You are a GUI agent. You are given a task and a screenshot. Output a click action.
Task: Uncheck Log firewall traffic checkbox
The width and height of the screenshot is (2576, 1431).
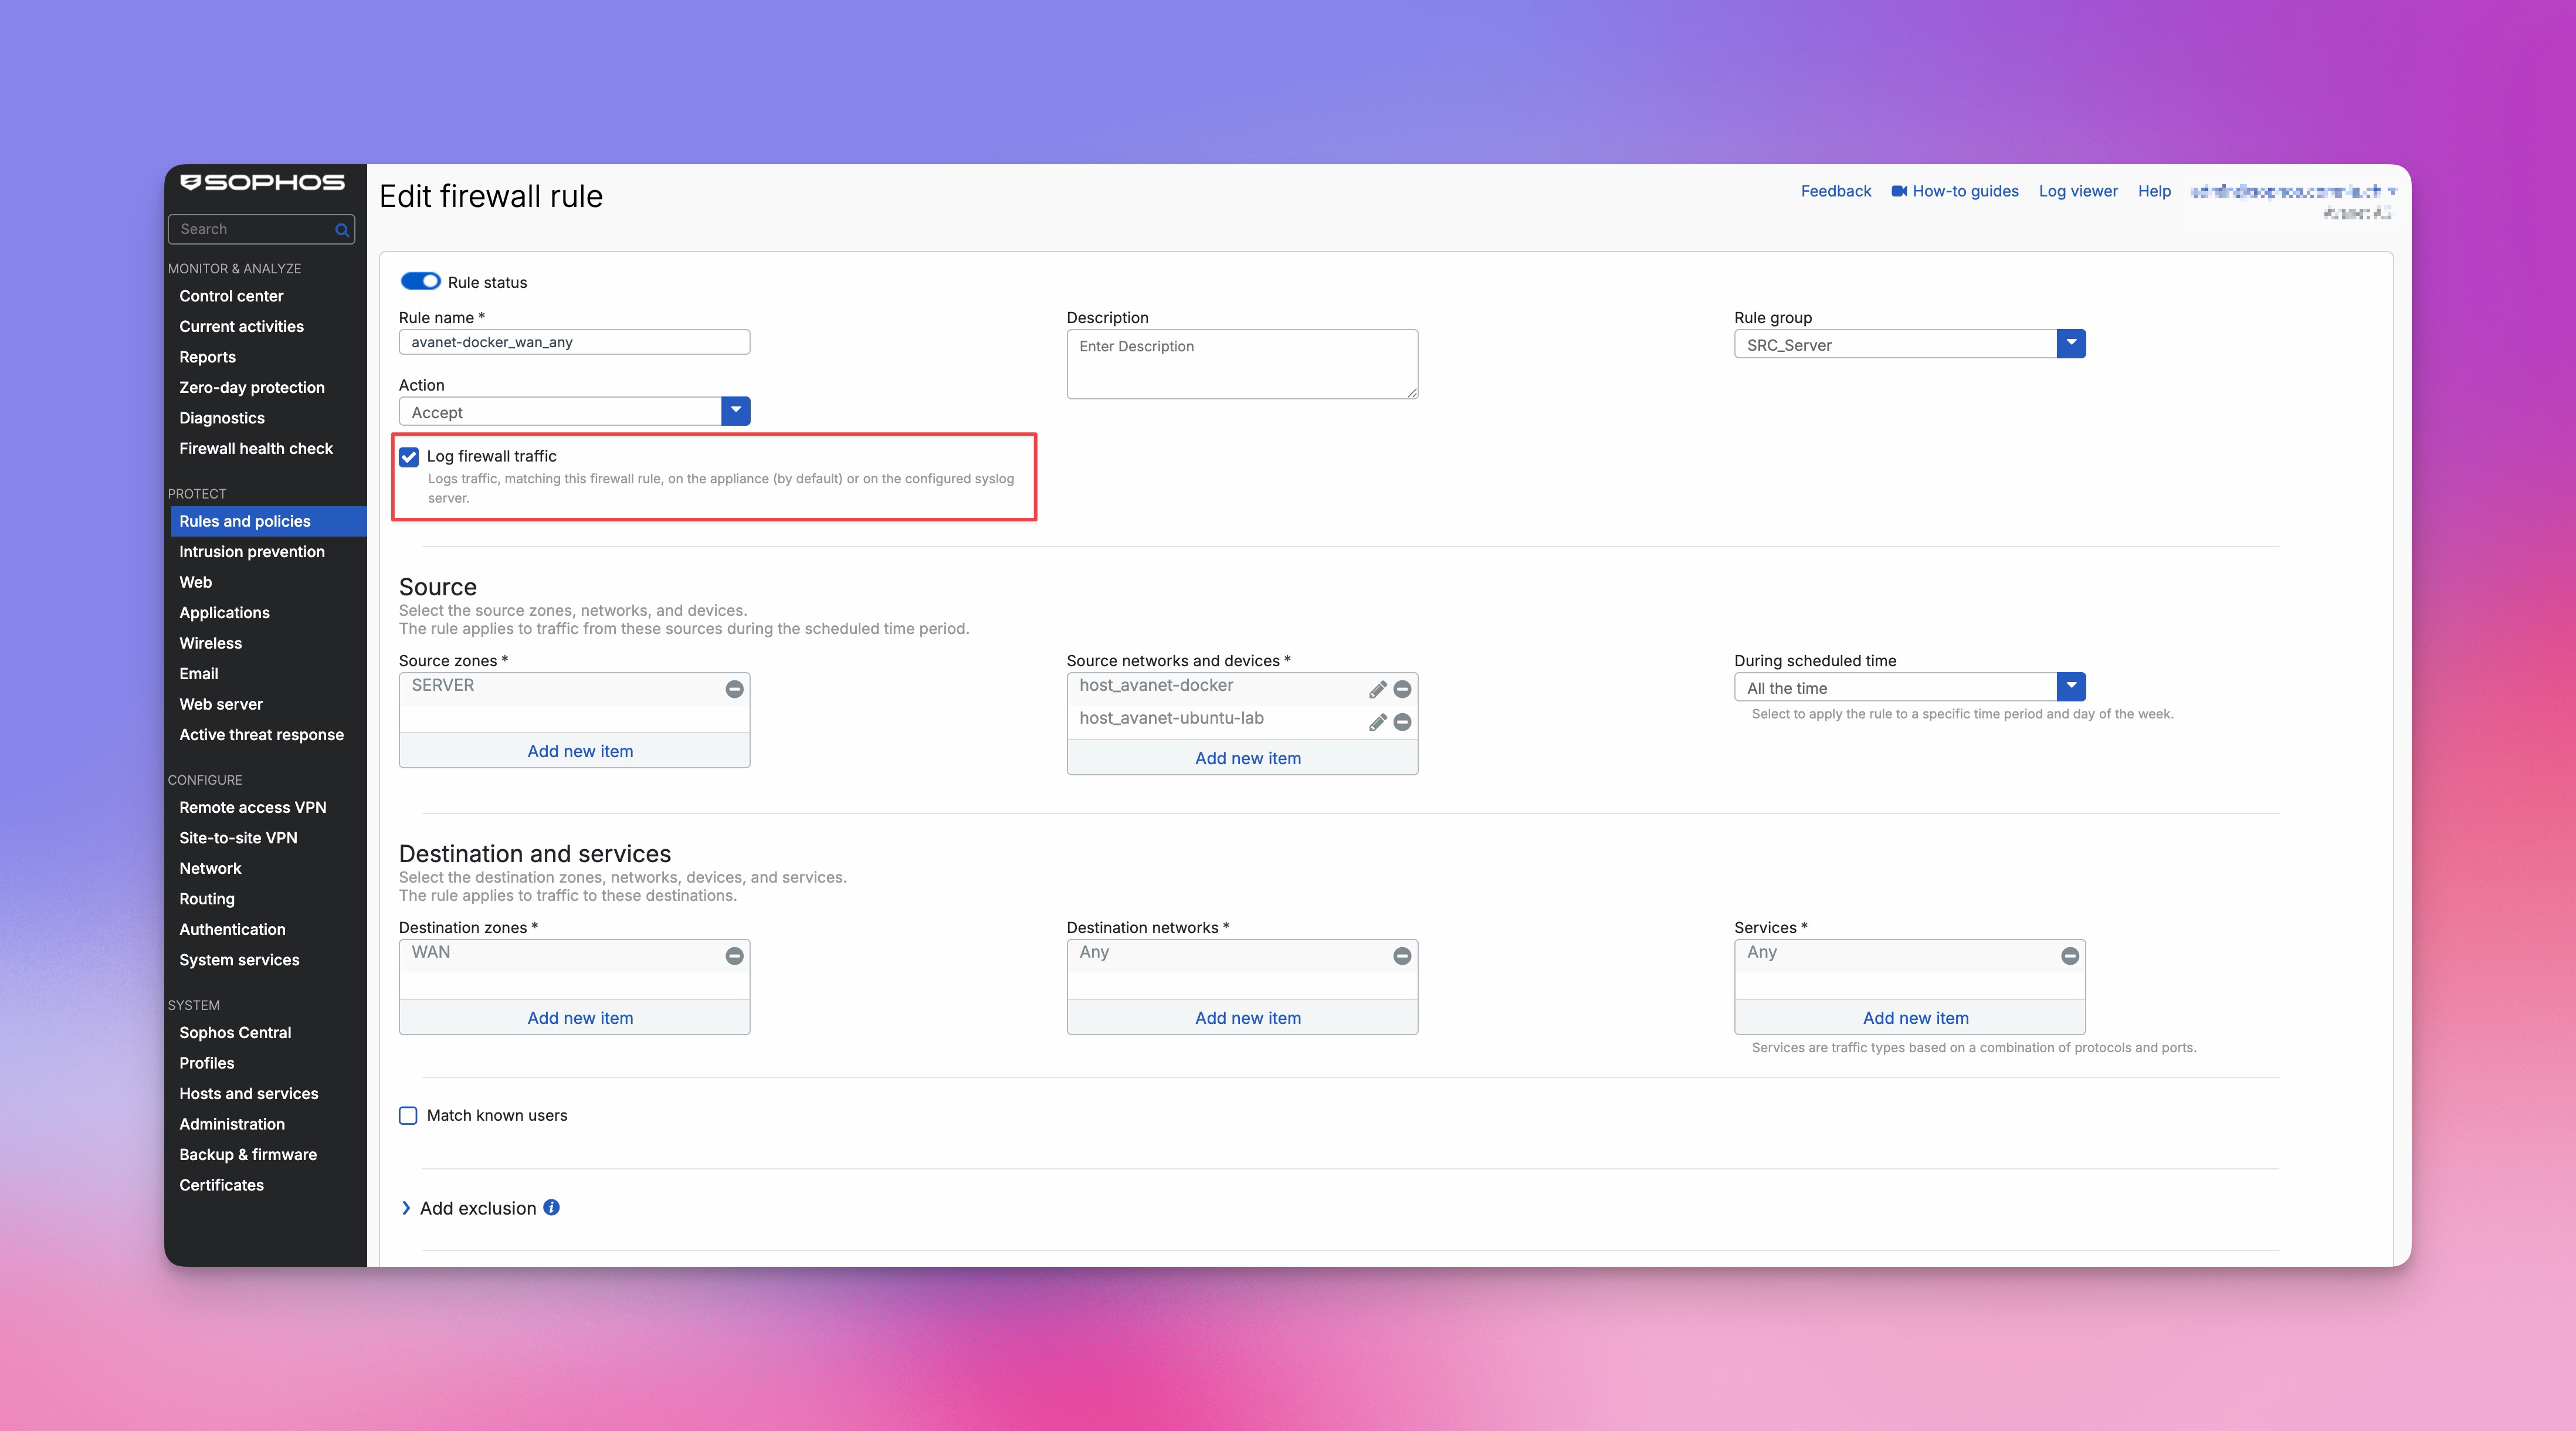point(408,457)
